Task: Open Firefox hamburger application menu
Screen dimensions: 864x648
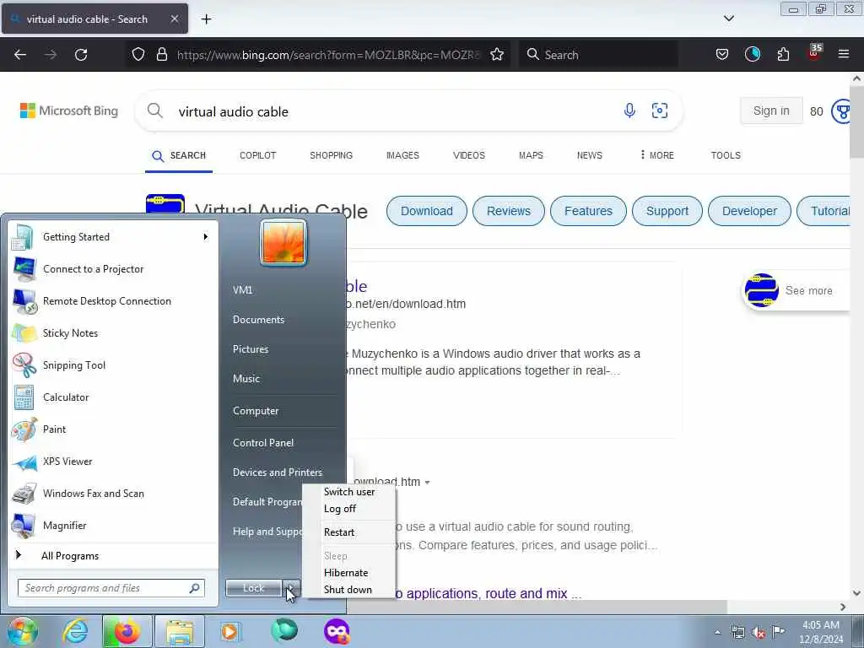Action: (x=843, y=54)
